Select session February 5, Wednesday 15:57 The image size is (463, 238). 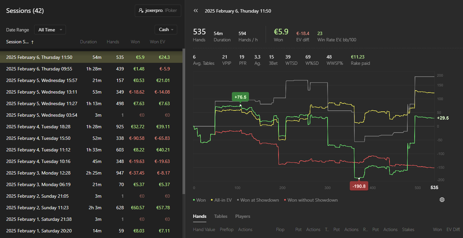click(x=91, y=80)
